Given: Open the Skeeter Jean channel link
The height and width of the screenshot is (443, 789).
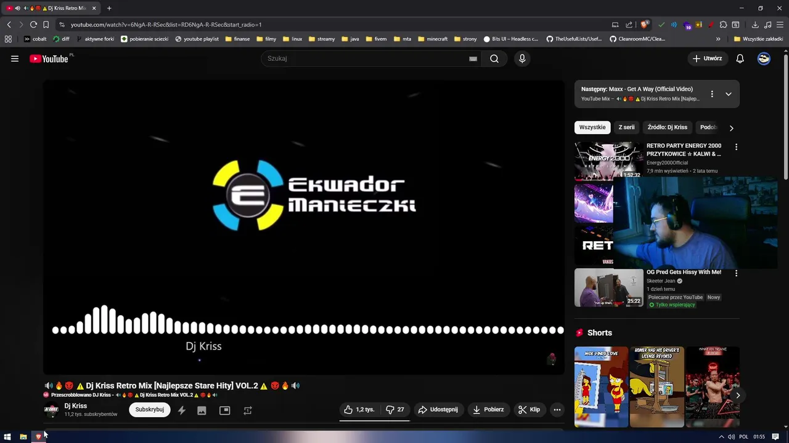Looking at the screenshot, I should coord(661,281).
